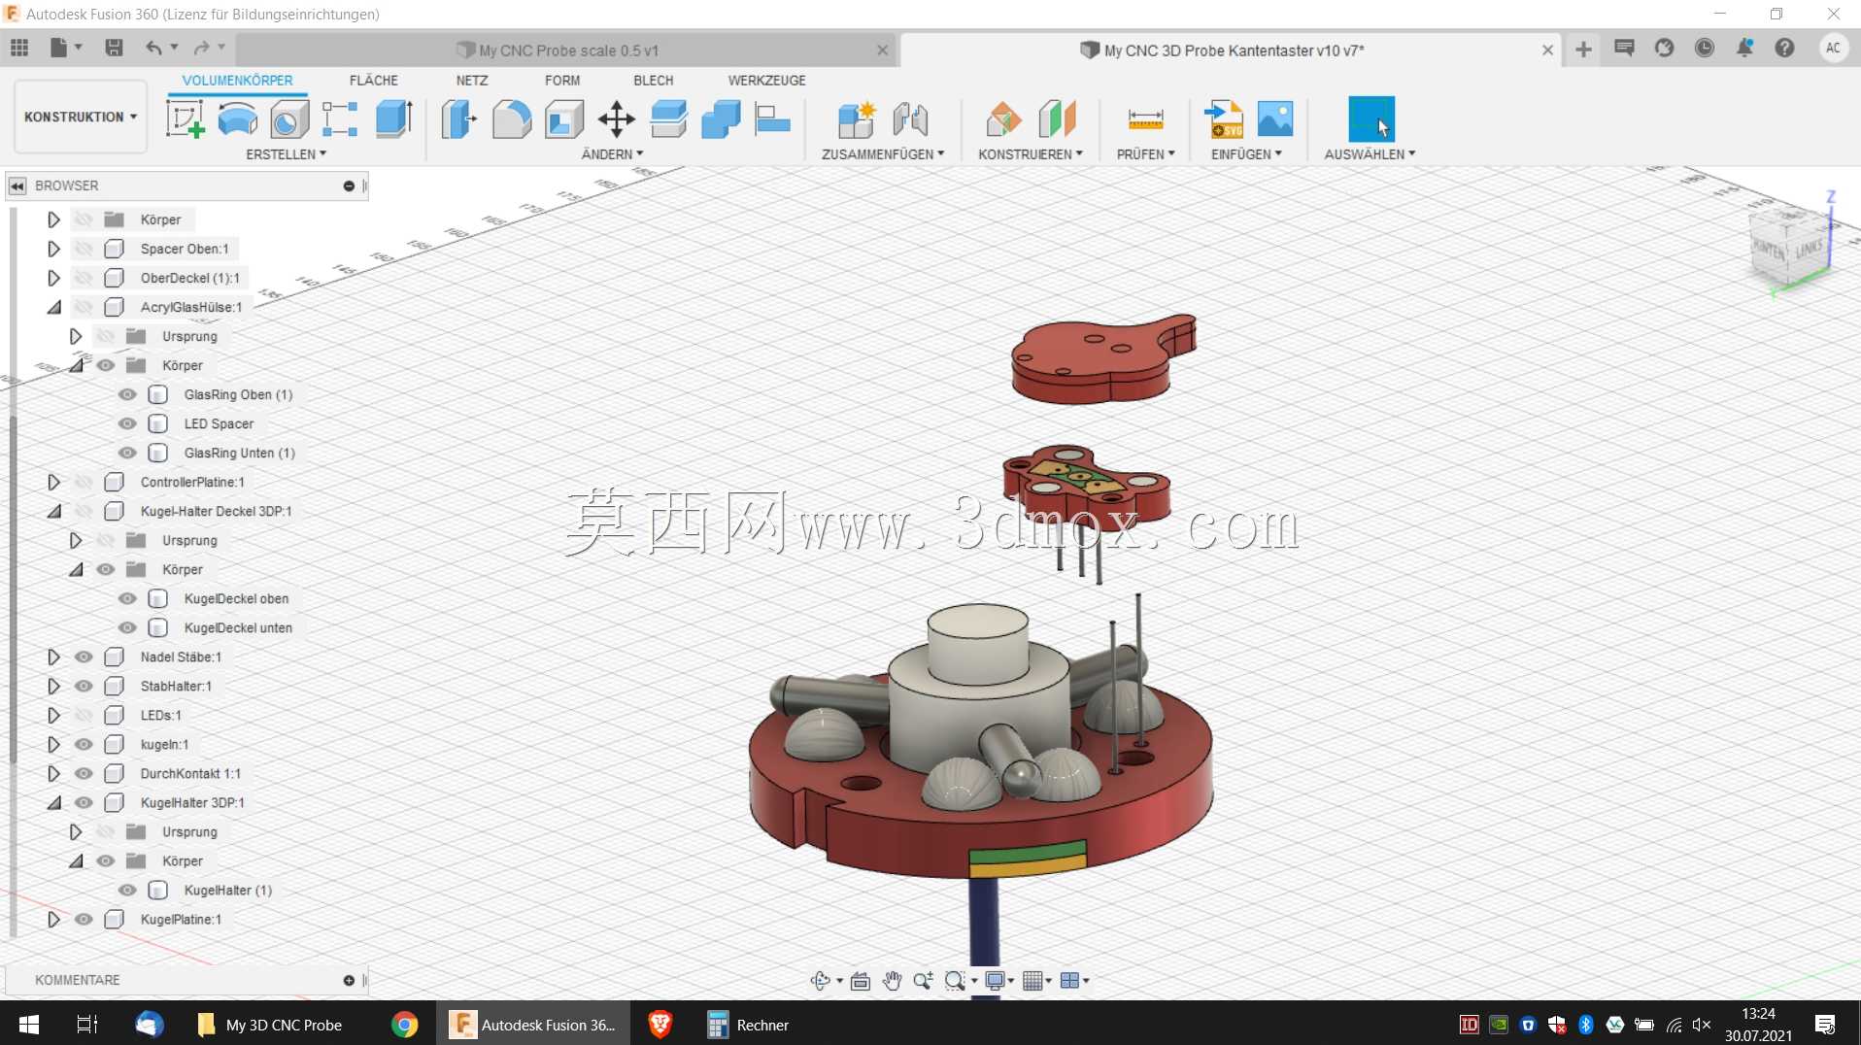Open the PRÜFEN menu

[1145, 154]
